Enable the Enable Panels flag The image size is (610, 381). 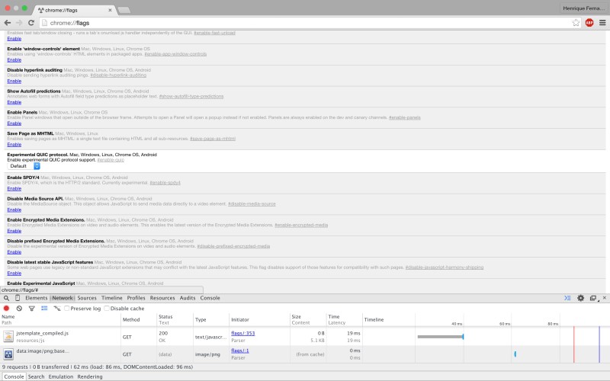(x=14, y=123)
